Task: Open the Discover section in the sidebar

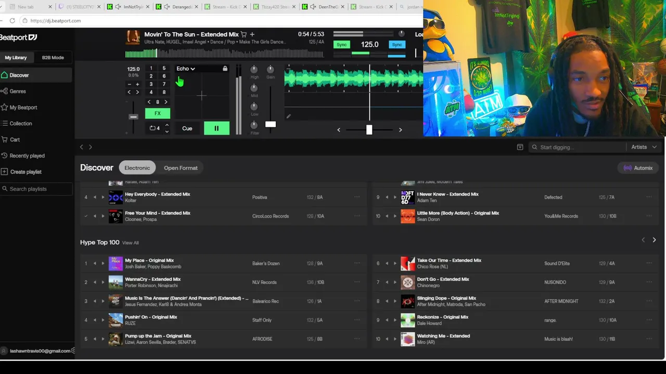Action: click(35, 75)
